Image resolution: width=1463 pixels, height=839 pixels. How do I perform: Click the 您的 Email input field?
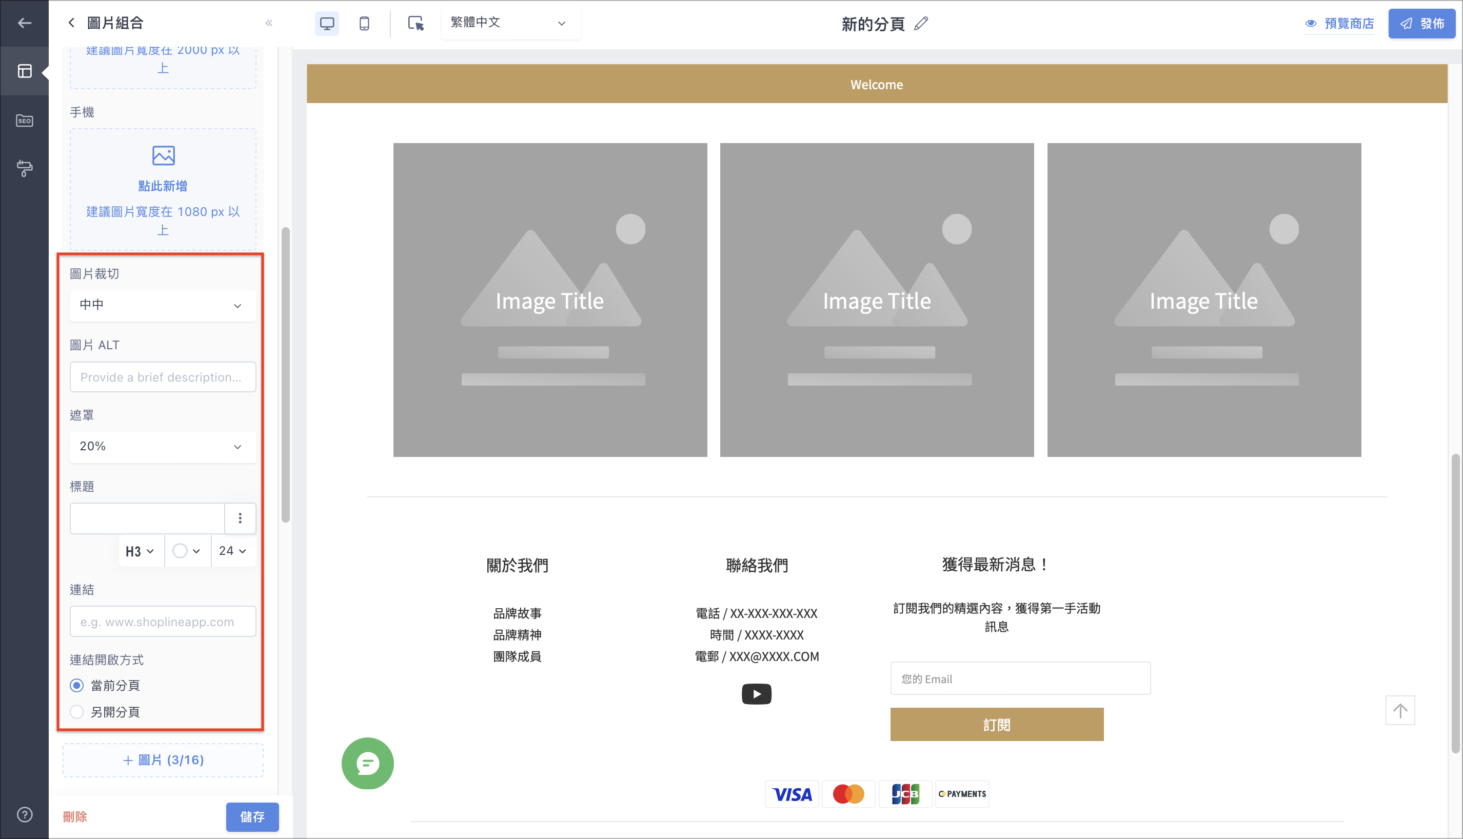pyautogui.click(x=1020, y=678)
